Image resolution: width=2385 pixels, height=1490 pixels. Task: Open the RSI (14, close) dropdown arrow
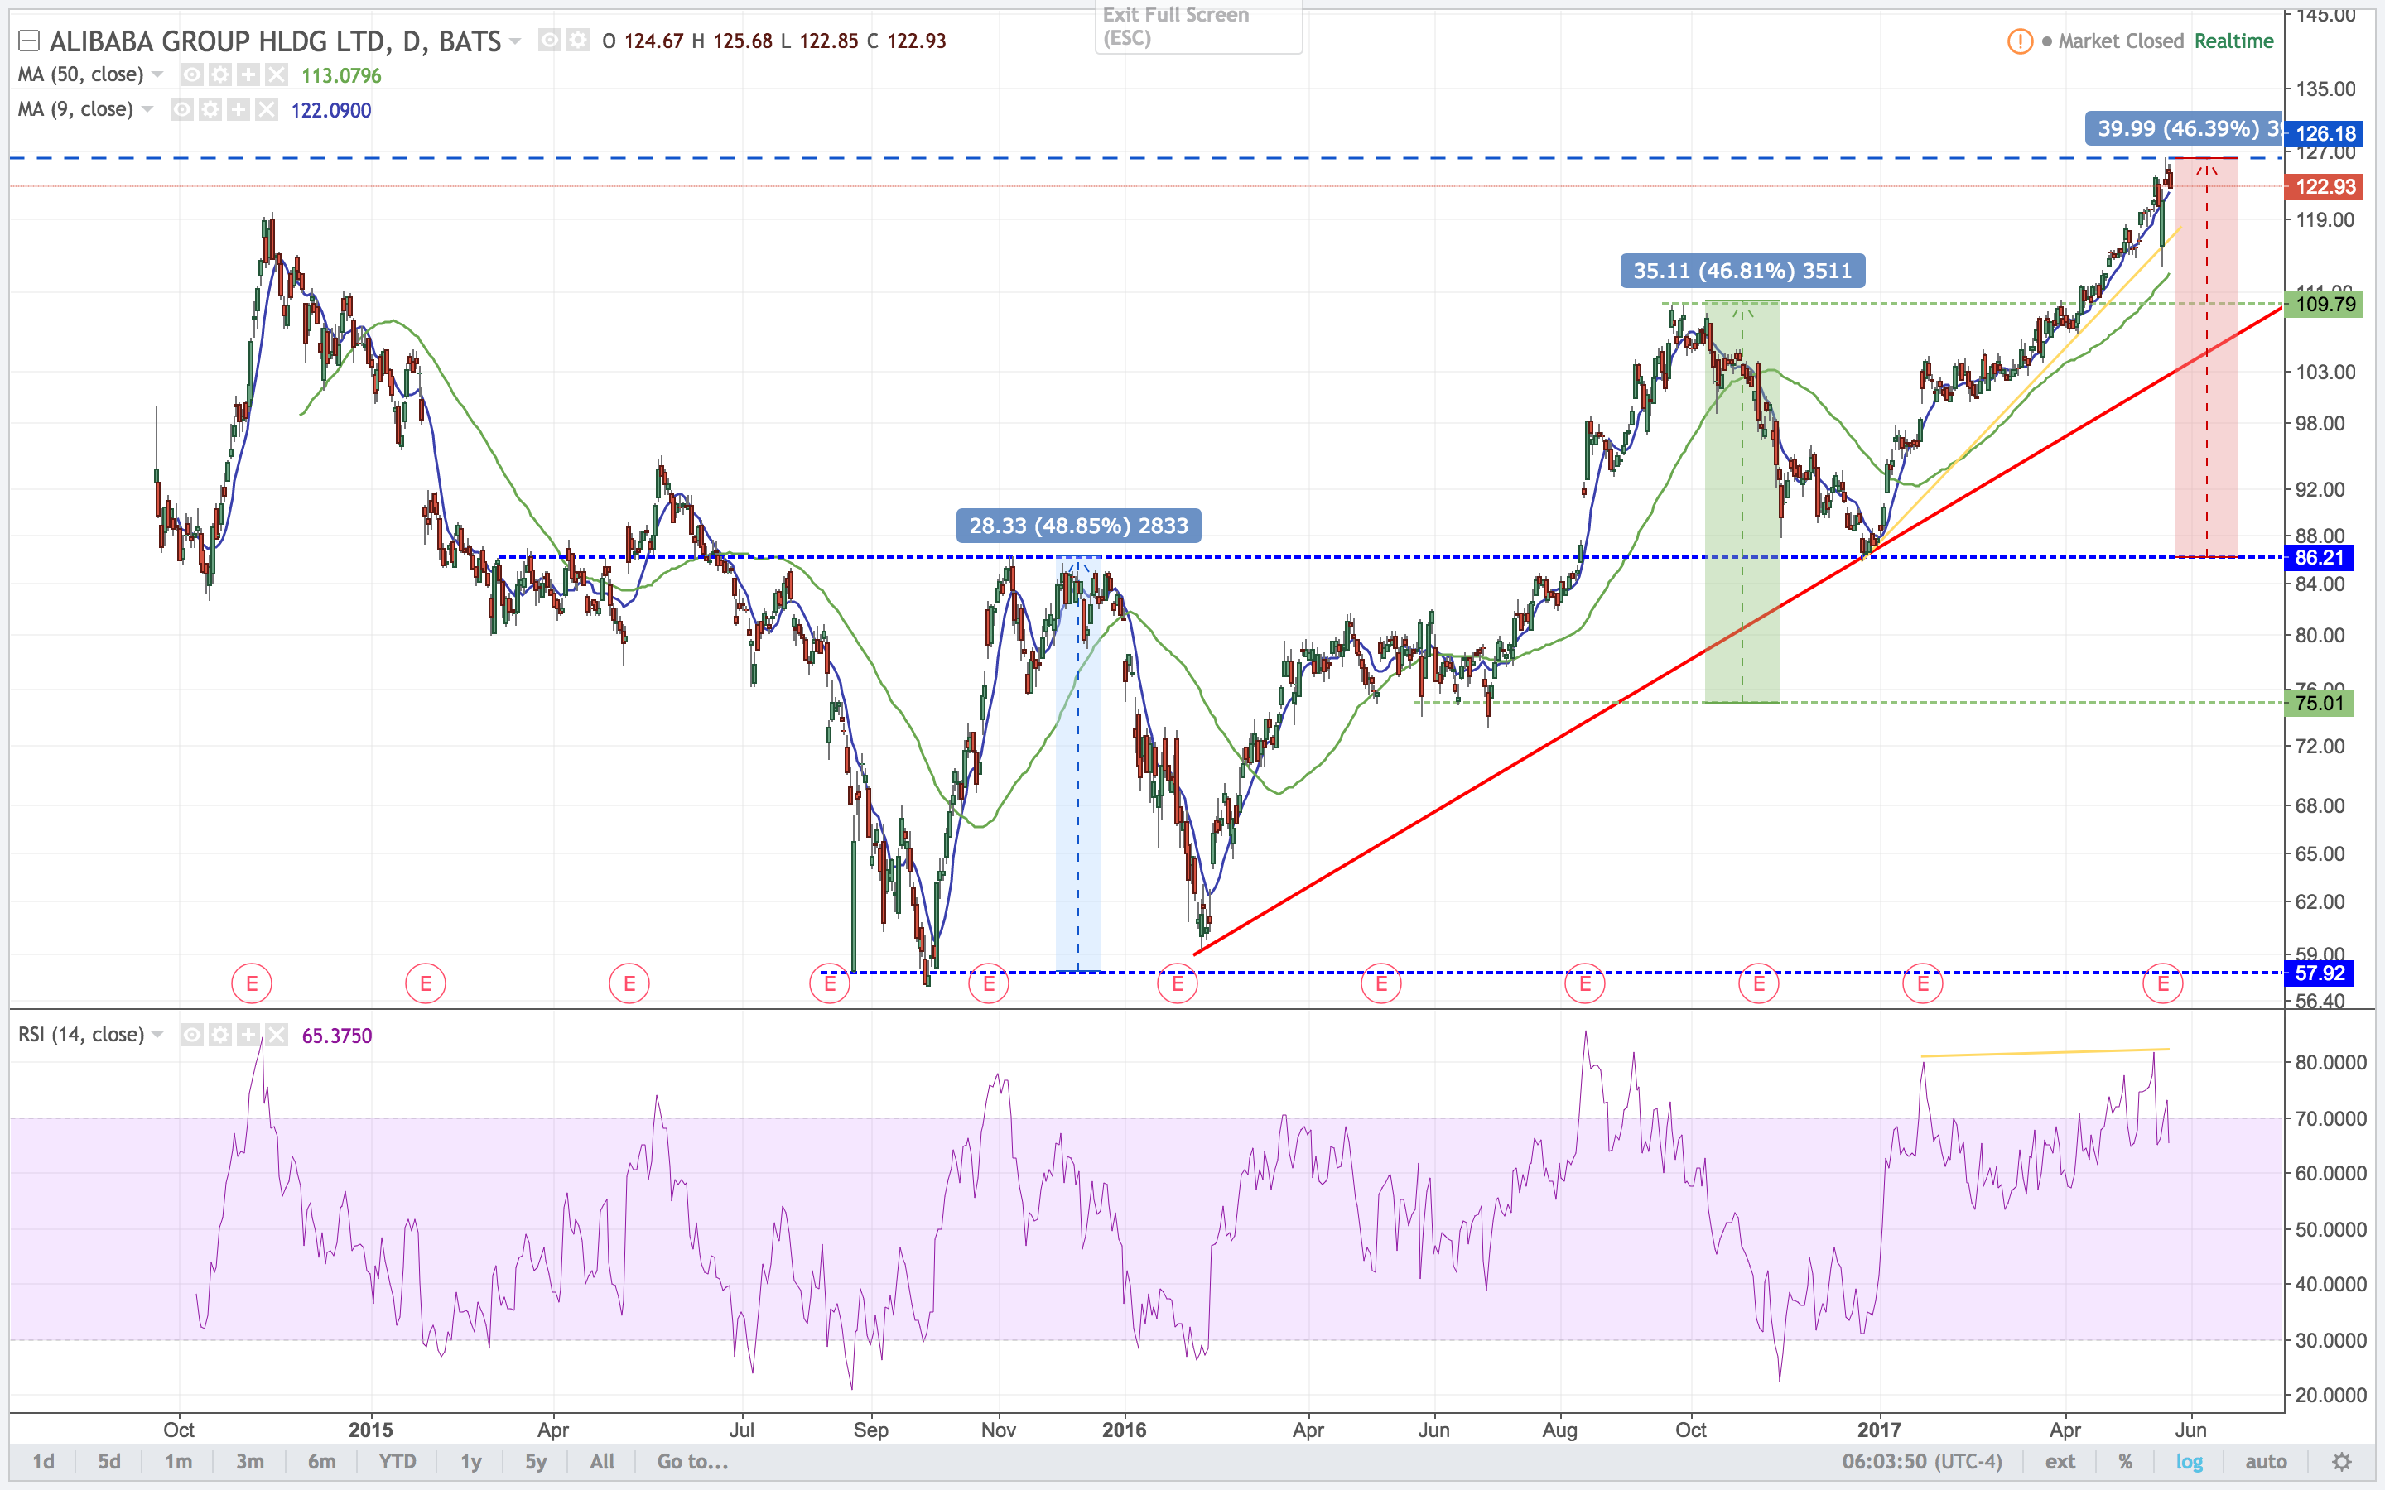157,1035
